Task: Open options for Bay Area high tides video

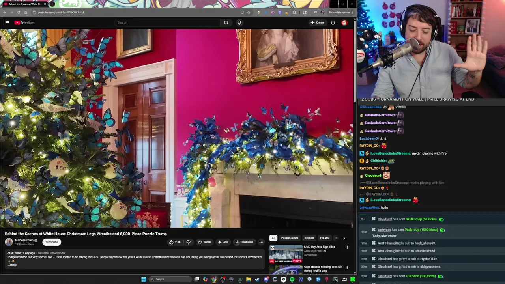Action: [347, 247]
